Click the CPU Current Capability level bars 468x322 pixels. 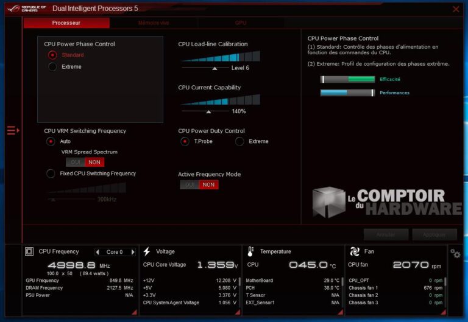[x=220, y=100]
